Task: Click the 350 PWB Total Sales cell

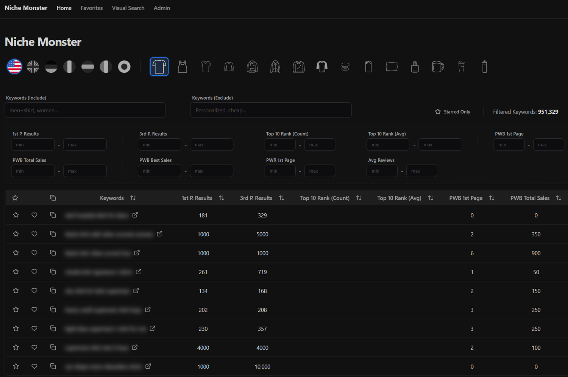Action: point(536,234)
